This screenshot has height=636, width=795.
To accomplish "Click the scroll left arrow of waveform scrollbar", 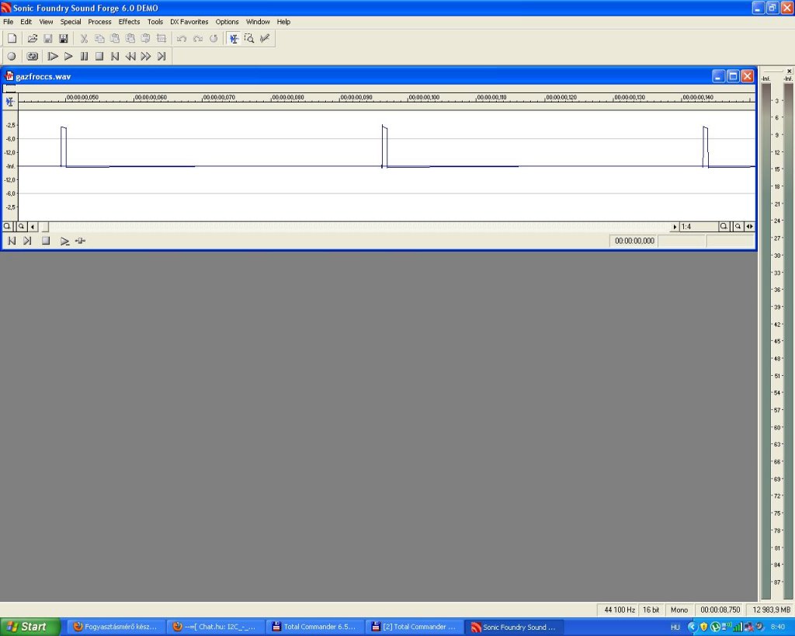I will (x=33, y=227).
